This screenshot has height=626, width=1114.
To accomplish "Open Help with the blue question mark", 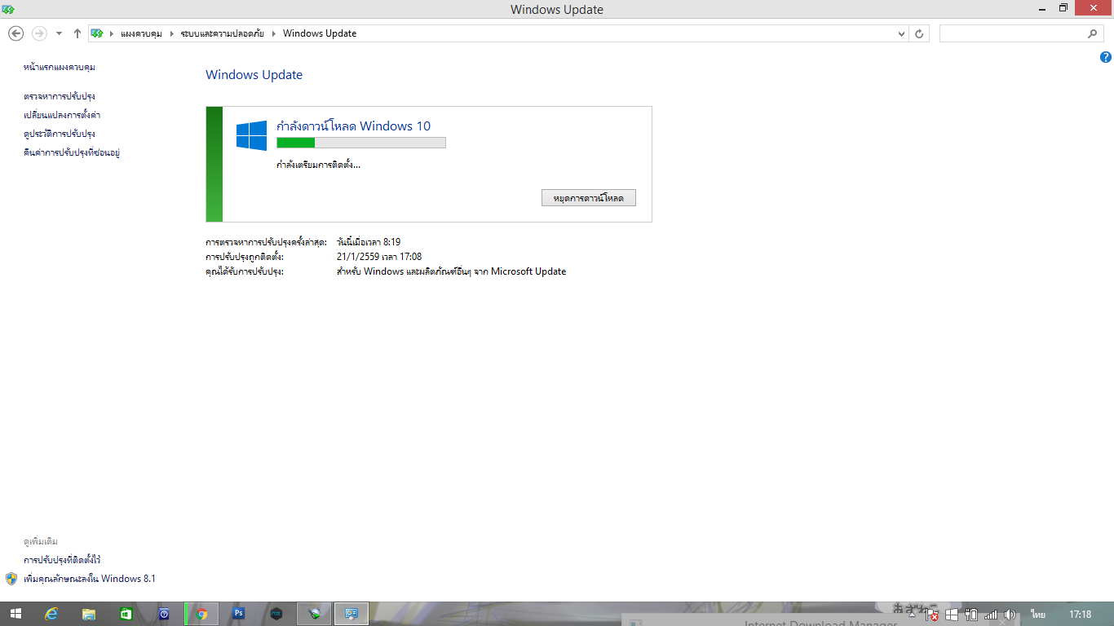I will (x=1106, y=57).
